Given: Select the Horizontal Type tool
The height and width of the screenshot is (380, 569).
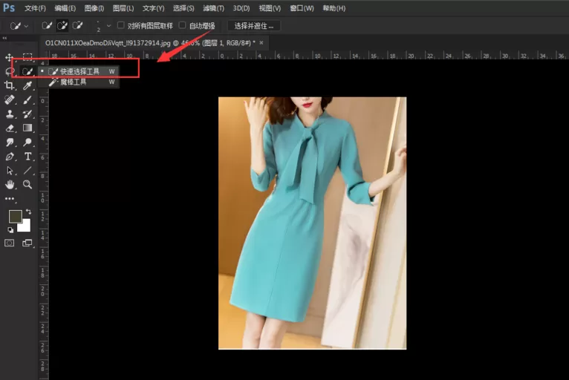Looking at the screenshot, I should [x=27, y=157].
